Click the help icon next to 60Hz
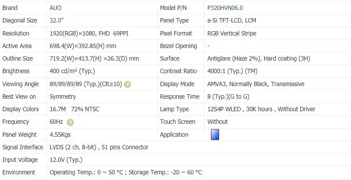This screenshot has width=351, height=180. pyautogui.click(x=70, y=122)
